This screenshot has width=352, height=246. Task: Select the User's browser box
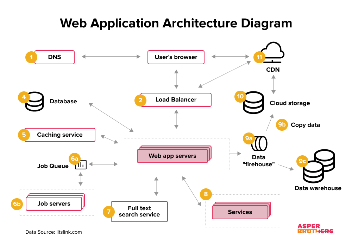176,57
